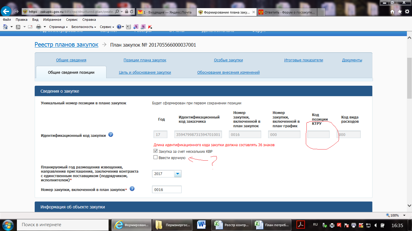Click the Номер закупки input field with 0016
Screen dimensions: 412x231
(x=166, y=189)
